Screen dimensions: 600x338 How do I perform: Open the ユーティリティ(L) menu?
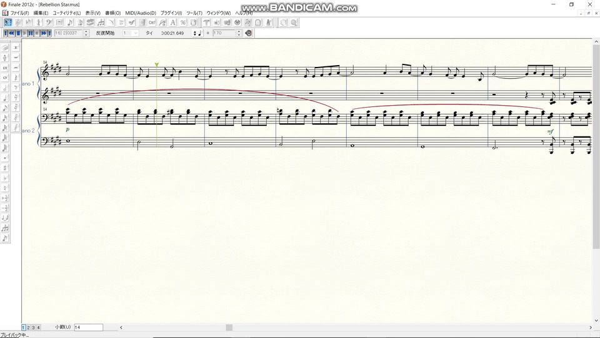point(67,13)
